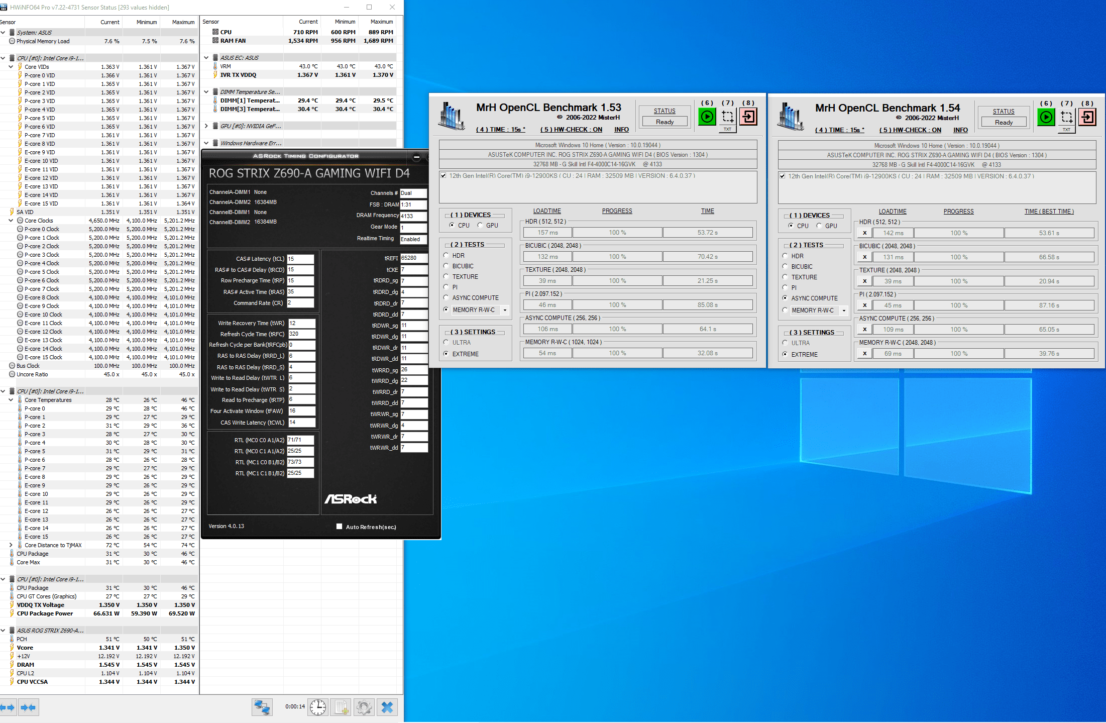Image resolution: width=1106 pixels, height=723 pixels.
Task: Click the tREFI field showing 65280
Action: pos(414,258)
